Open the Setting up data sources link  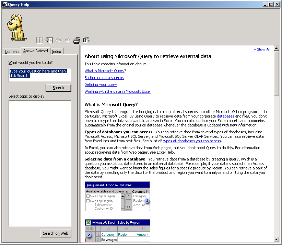coord(104,78)
